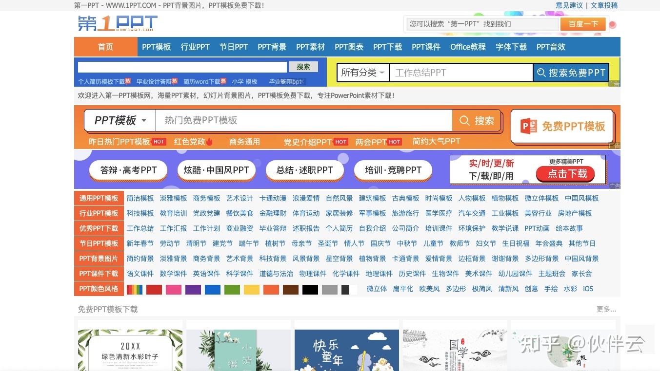The width and height of the screenshot is (660, 371).
Task: Pick the pink color style swatch
Action: (x=174, y=290)
